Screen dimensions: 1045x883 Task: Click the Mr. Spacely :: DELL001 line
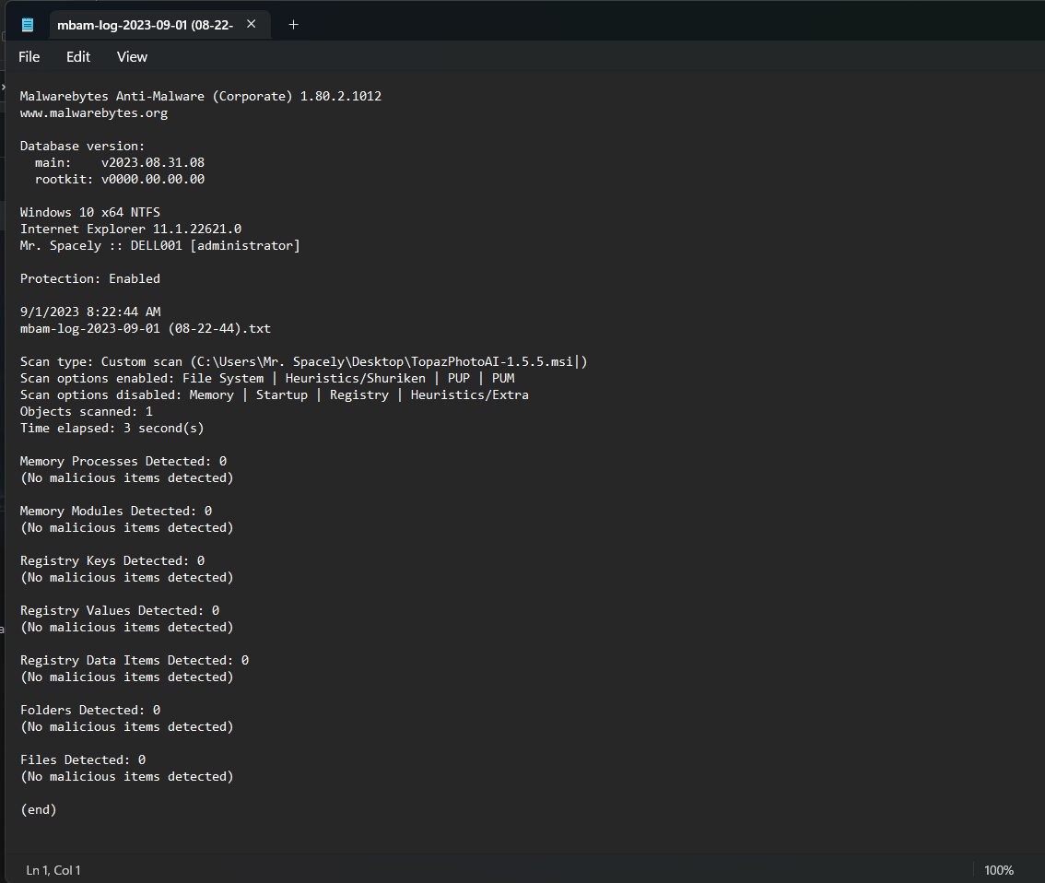pos(160,245)
